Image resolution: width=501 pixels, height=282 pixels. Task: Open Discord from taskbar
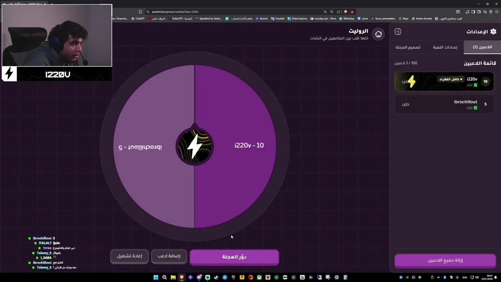point(199,277)
